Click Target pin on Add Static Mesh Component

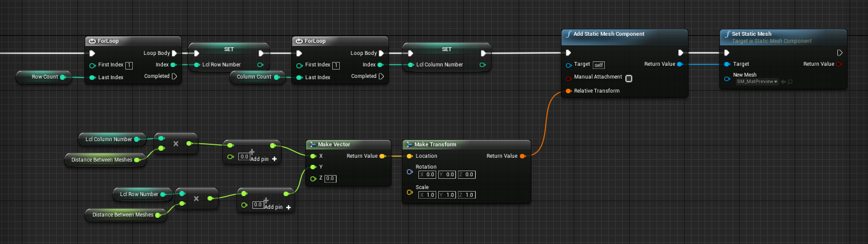coord(568,65)
